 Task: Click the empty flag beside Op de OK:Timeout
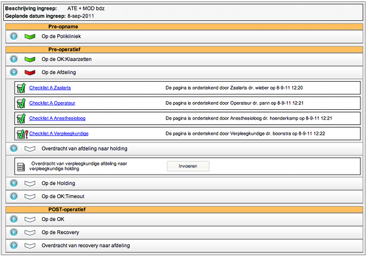(29, 196)
